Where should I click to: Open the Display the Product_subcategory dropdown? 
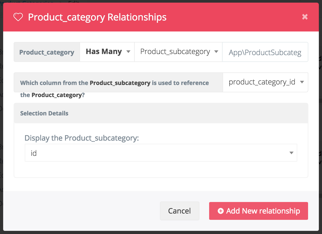(161, 152)
